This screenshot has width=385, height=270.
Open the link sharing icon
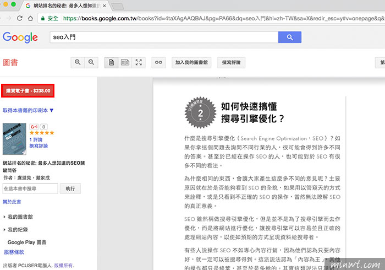(x=158, y=62)
